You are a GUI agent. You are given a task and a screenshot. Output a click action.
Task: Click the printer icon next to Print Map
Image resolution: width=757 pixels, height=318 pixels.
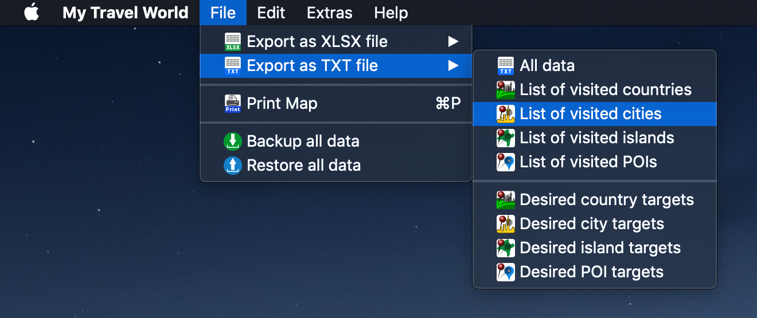coord(233,104)
